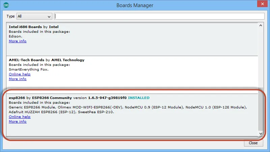This screenshot has width=270, height=152.
Task: Select the esp8266 by ESP8266 Community title
Action: [40, 98]
